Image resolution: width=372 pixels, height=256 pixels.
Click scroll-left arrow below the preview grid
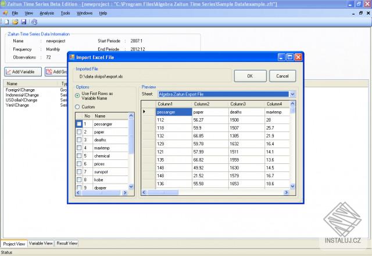tap(144, 192)
